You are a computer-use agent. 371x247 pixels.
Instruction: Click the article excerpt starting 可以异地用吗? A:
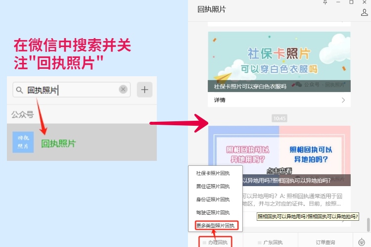pyautogui.click(x=292, y=199)
